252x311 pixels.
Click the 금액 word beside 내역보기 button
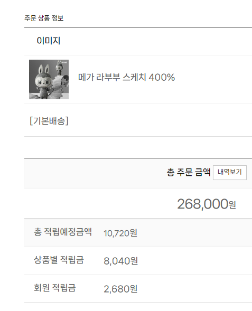click(x=202, y=172)
